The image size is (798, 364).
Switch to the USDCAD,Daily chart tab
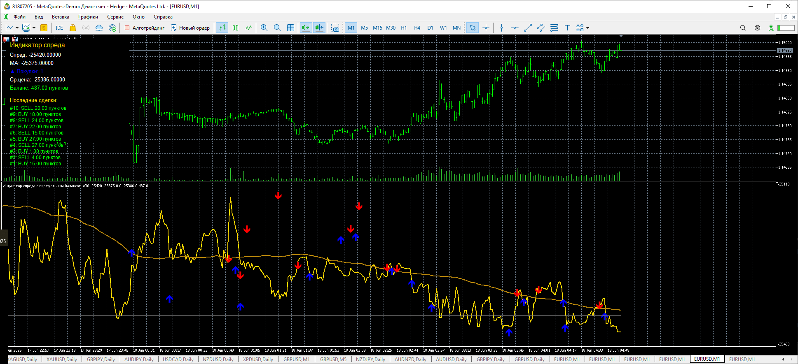point(178,359)
